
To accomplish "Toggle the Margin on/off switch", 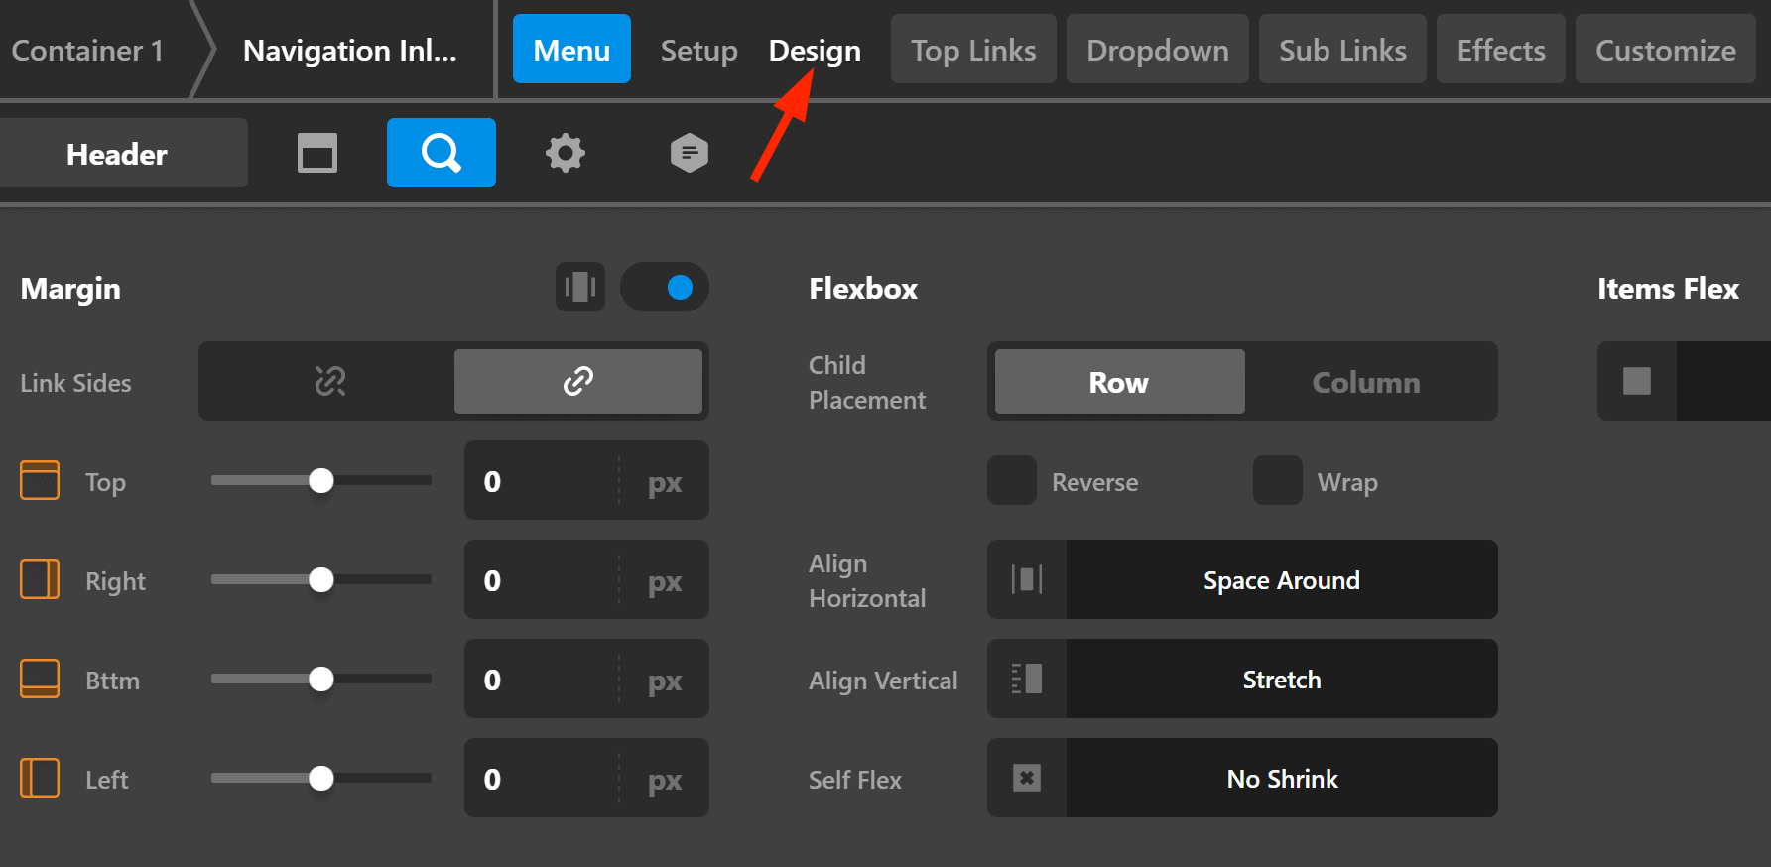I will pyautogui.click(x=665, y=287).
